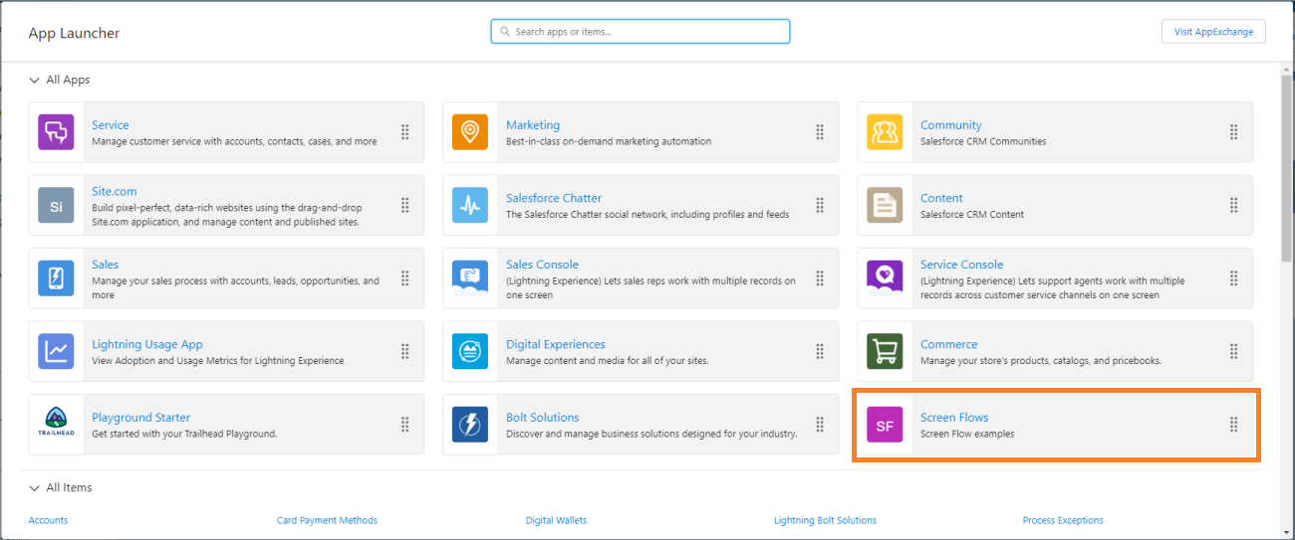1295x540 pixels.
Task: Click the drag handle on Service tile
Action: point(405,132)
